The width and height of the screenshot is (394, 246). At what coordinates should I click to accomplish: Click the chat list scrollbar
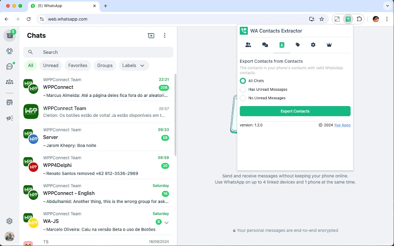click(175, 115)
